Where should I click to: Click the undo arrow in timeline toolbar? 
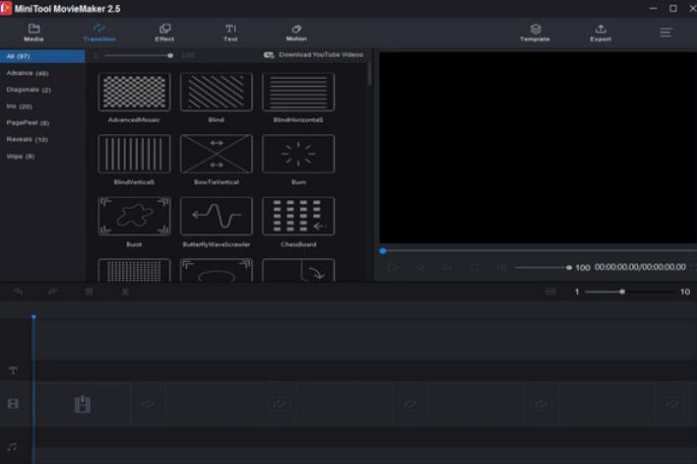pyautogui.click(x=19, y=292)
